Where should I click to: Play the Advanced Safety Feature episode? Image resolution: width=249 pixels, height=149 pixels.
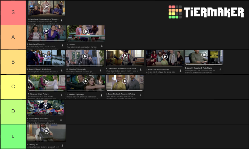46,81
